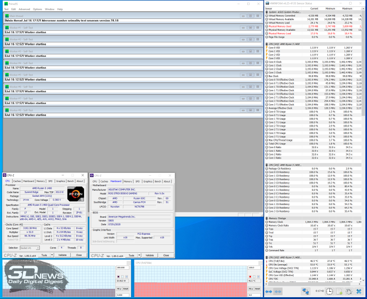The width and height of the screenshot is (367, 299).
Task: Open Help menu in Prime95
Action: tap(60, 9)
